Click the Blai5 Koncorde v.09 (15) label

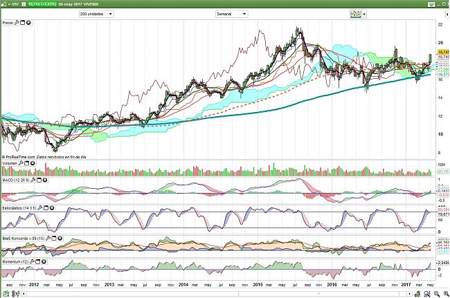tap(24, 239)
